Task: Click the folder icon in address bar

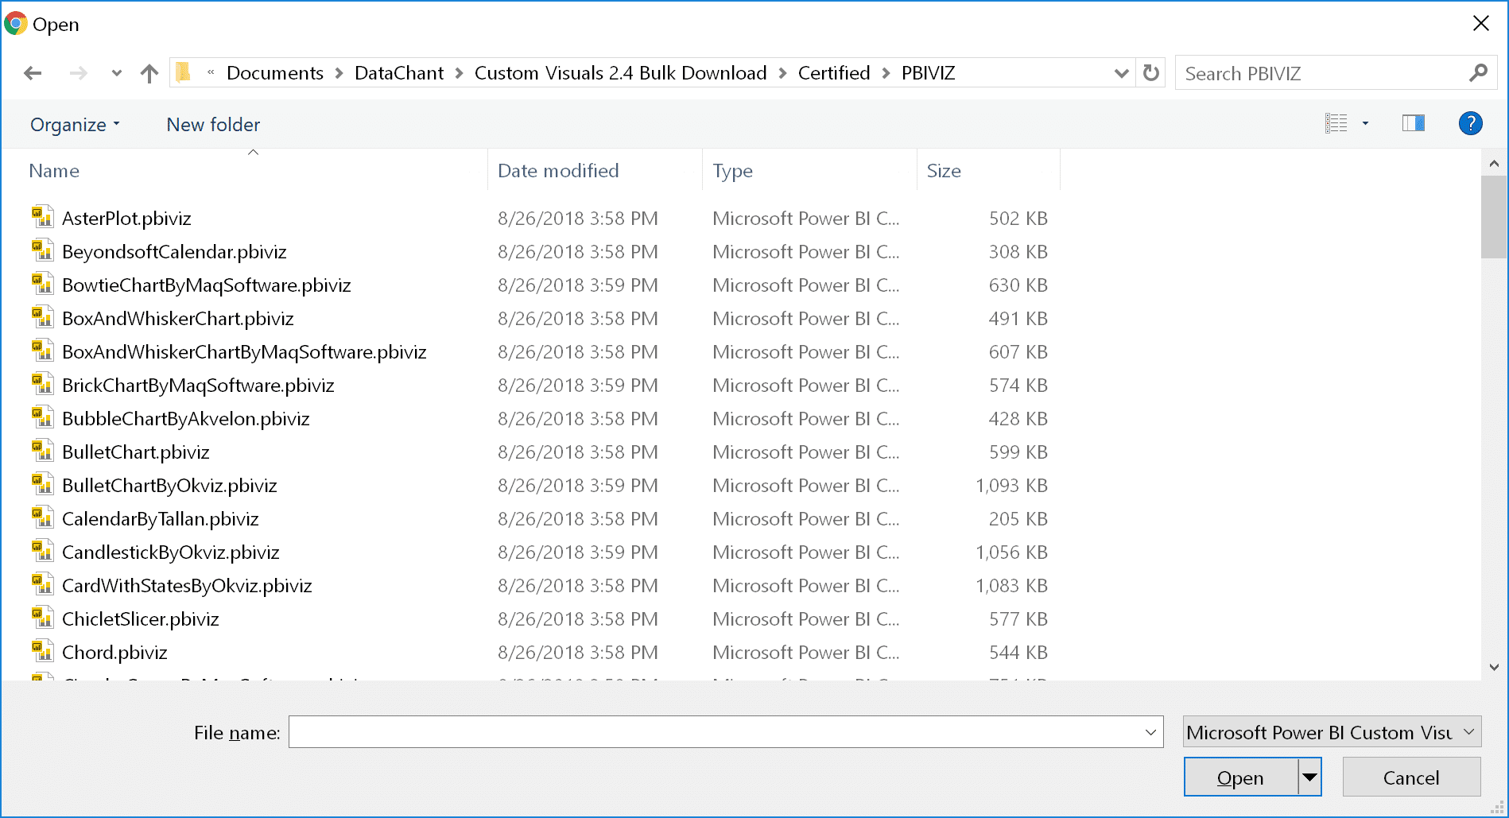Action: point(184,72)
